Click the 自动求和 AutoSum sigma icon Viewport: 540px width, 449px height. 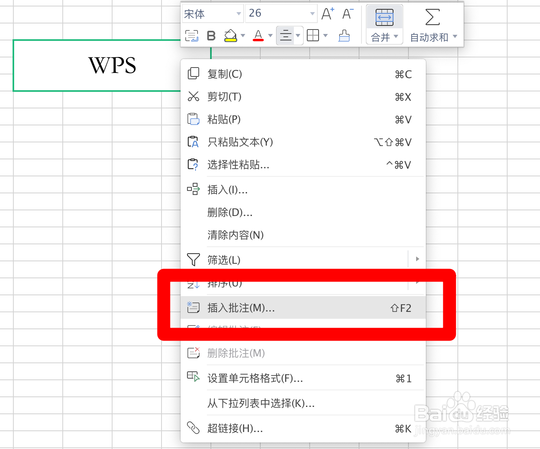click(432, 17)
